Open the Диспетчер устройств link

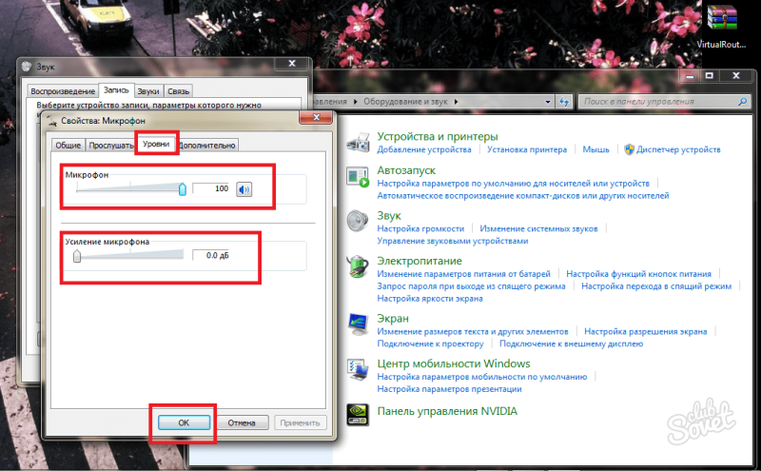pyautogui.click(x=678, y=149)
